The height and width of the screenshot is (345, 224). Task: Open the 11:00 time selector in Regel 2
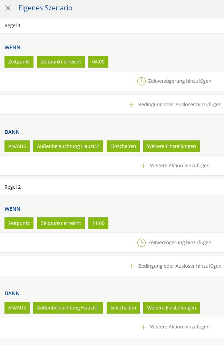(x=98, y=223)
